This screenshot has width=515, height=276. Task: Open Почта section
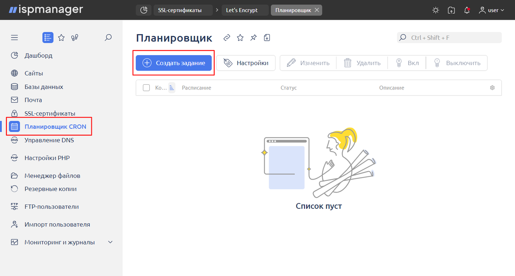(33, 100)
